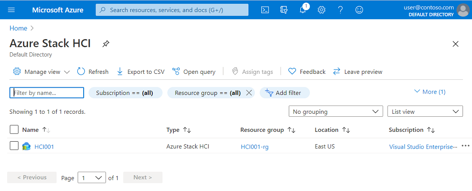
Task: Open Cloud Shell from the top bar
Action: point(265,10)
